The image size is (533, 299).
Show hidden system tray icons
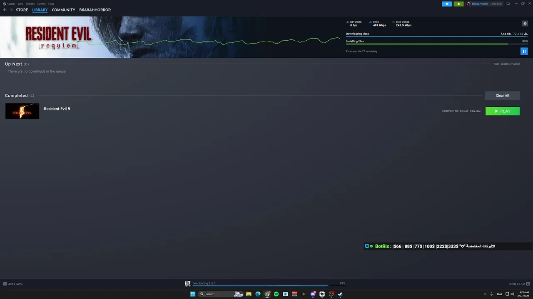(x=485, y=294)
